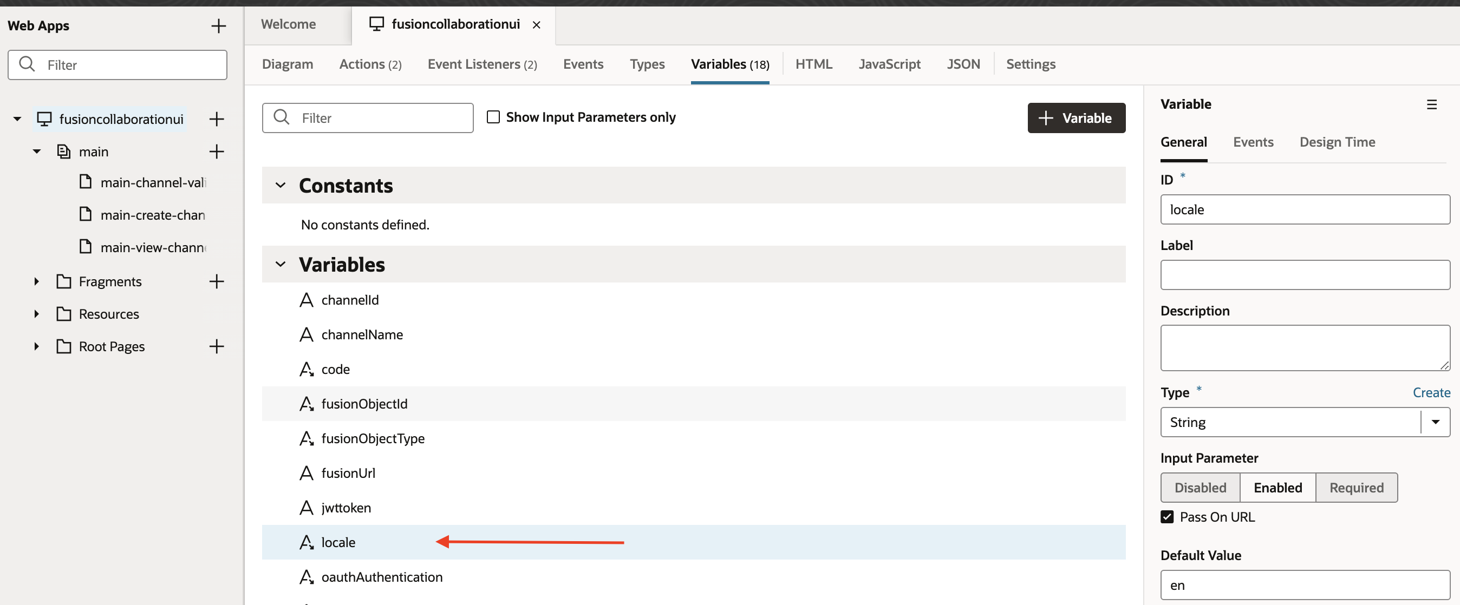This screenshot has height=605, width=1460.
Task: Set Input Parameter to Disabled
Action: [1200, 488]
